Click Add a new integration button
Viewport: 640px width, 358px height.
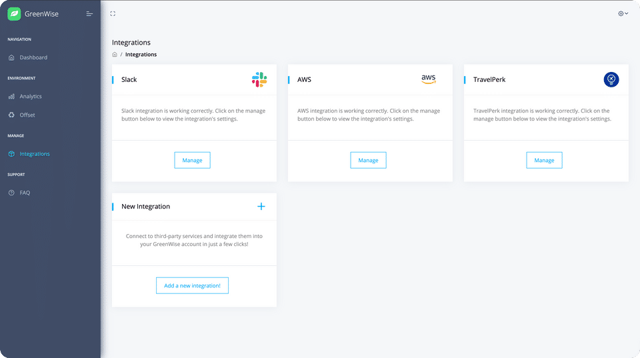(192, 285)
